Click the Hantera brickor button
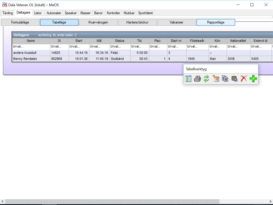This screenshot has width=273, height=205. pos(137,22)
